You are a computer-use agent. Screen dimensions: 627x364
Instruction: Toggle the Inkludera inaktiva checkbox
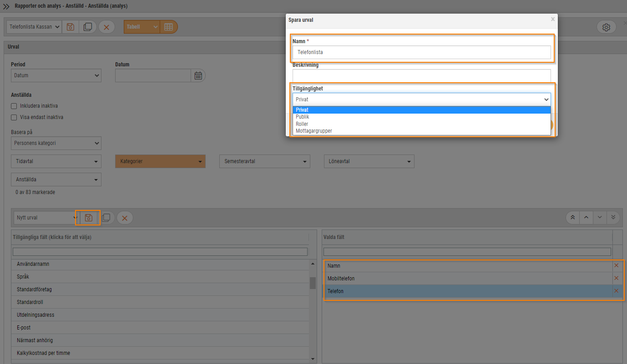(14, 106)
